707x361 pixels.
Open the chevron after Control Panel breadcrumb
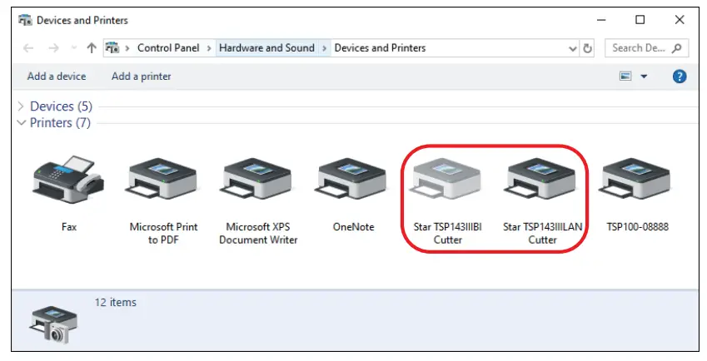coord(209,47)
